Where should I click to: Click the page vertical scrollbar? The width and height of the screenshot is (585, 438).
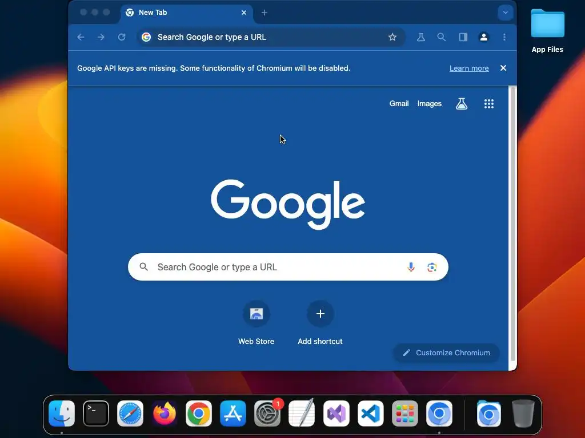[x=513, y=224]
